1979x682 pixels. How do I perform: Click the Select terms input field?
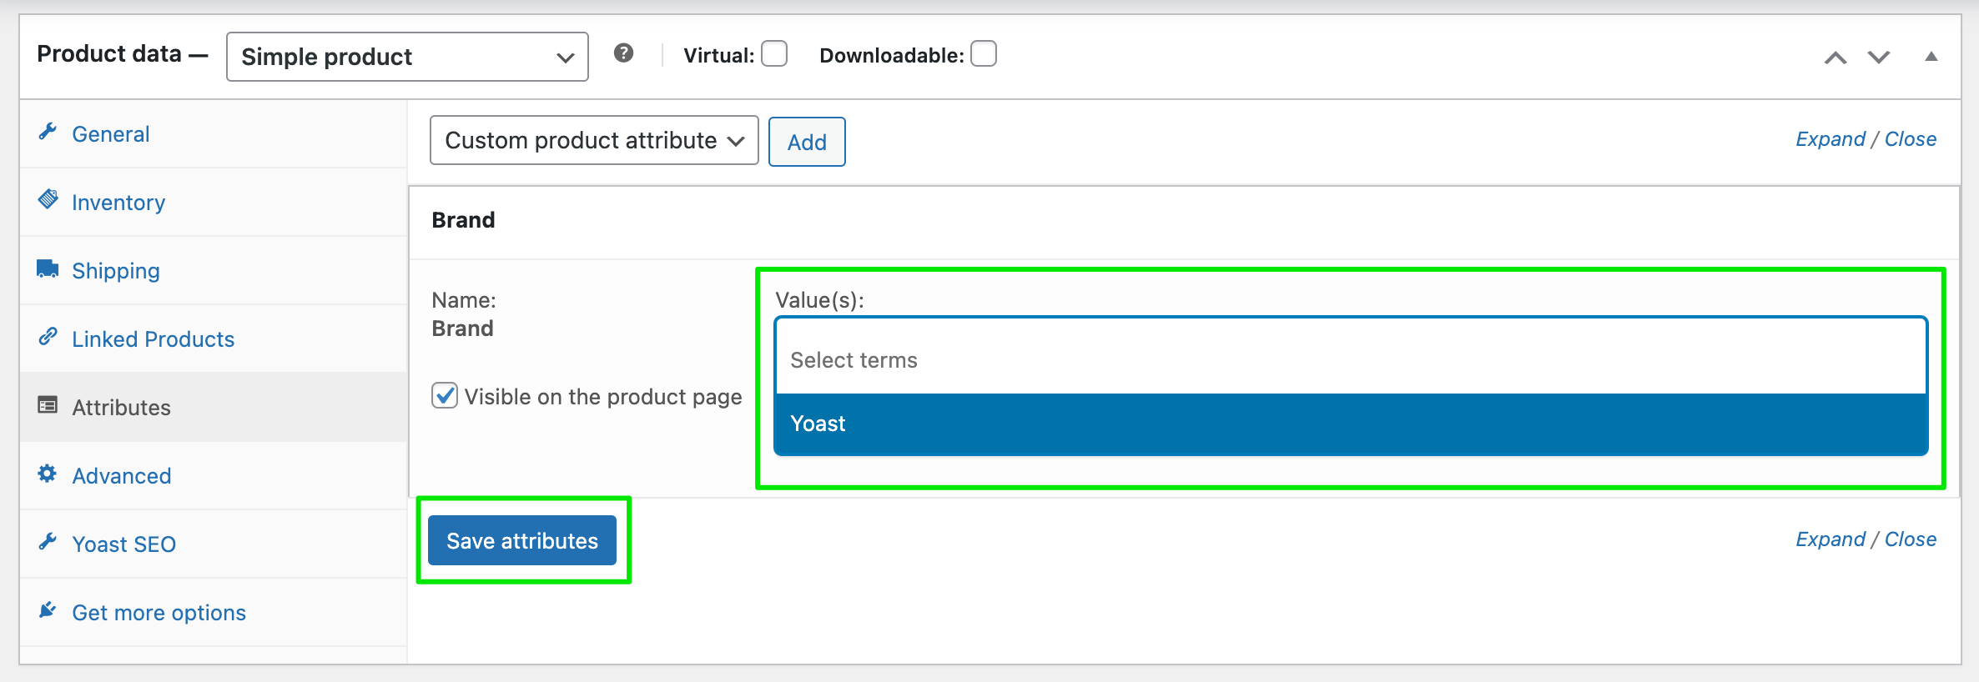(1350, 360)
